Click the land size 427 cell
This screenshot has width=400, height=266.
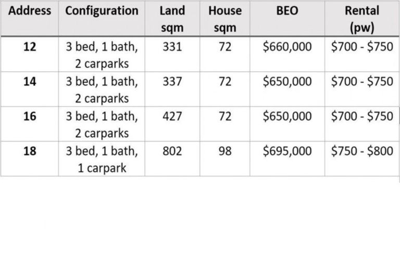point(172,116)
